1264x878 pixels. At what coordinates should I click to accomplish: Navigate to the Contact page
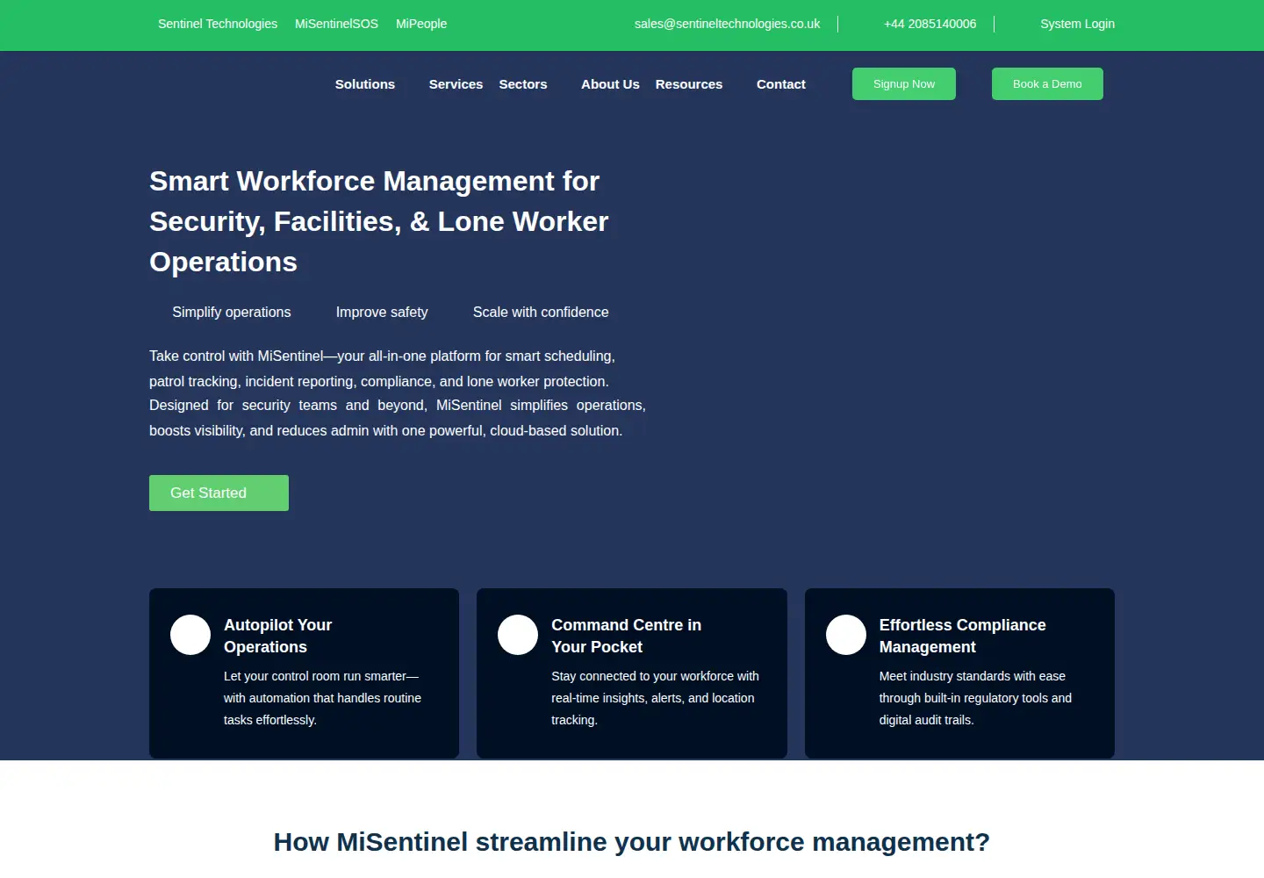781,84
